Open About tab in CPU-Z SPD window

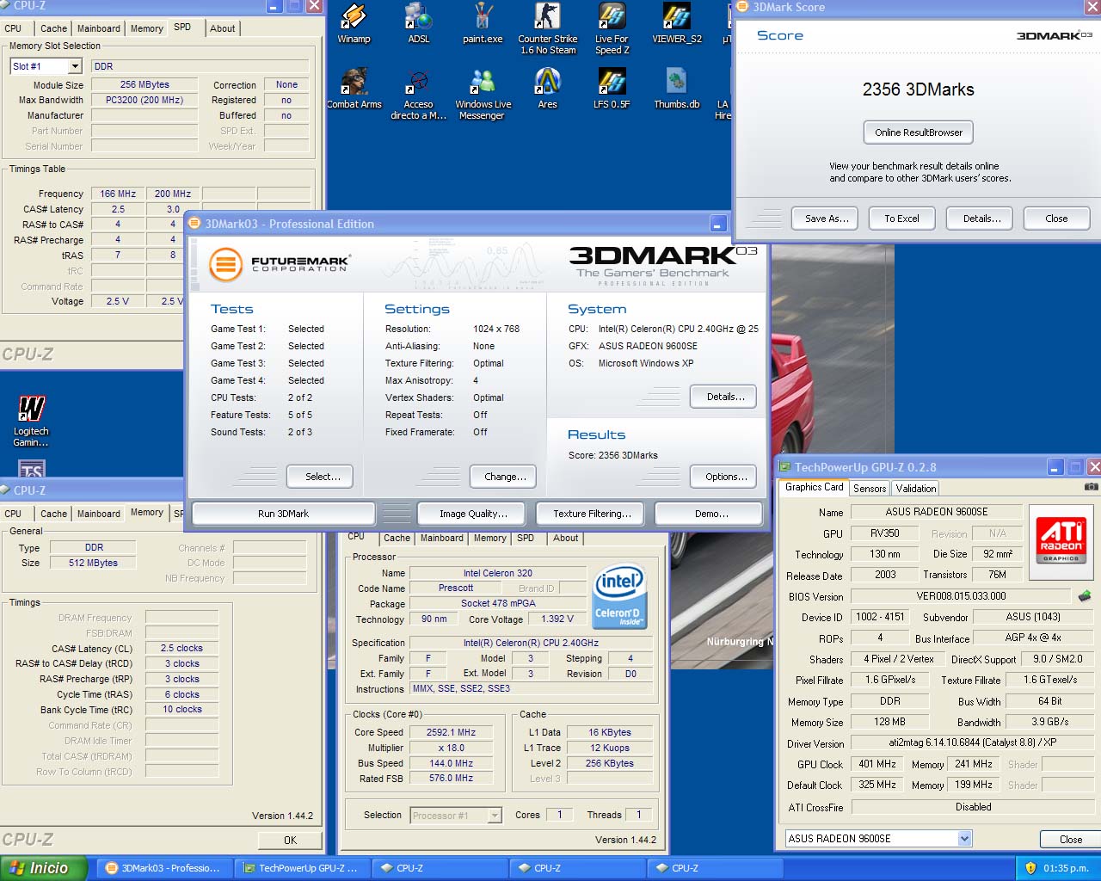223,28
